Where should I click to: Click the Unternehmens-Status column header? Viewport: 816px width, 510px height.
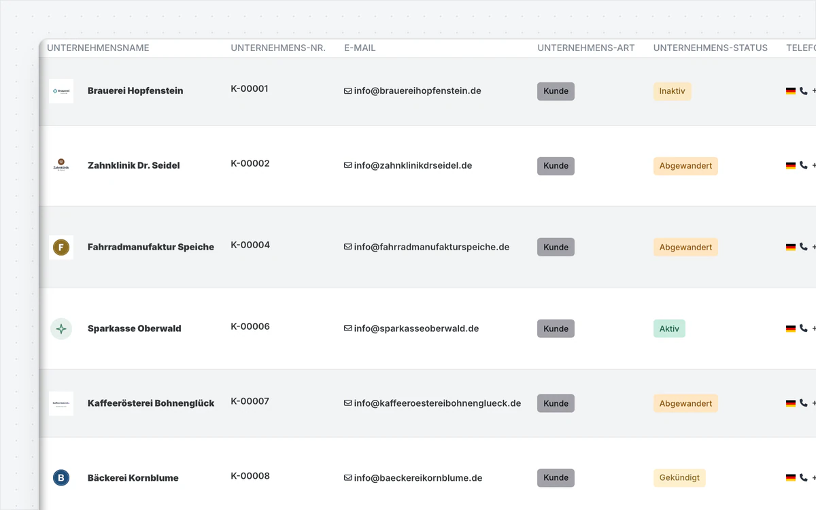711,48
